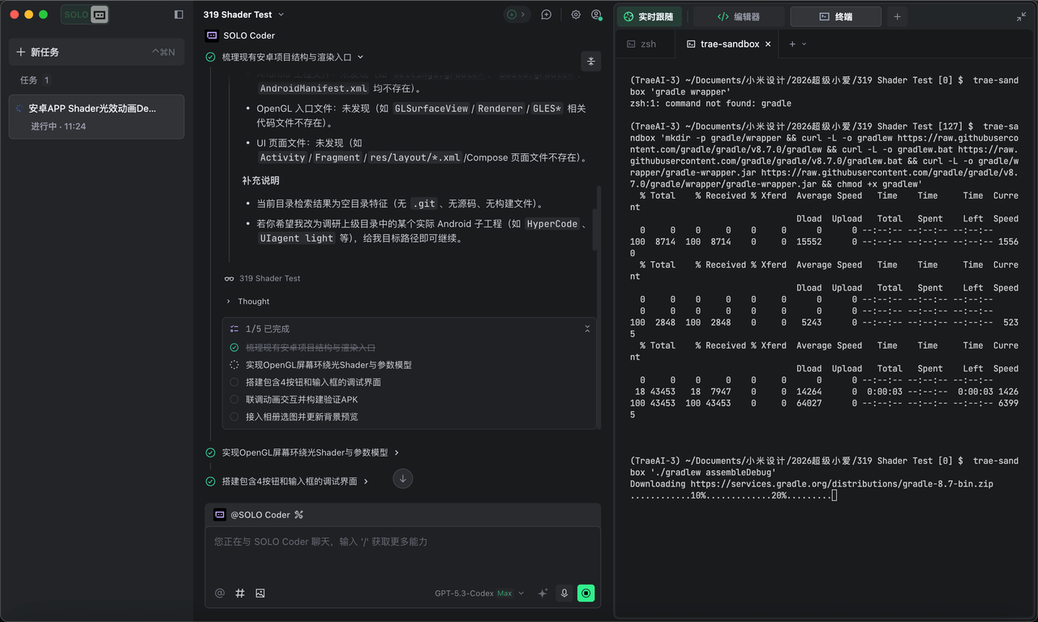Click the microphone voice input icon
The width and height of the screenshot is (1038, 622).
click(564, 593)
